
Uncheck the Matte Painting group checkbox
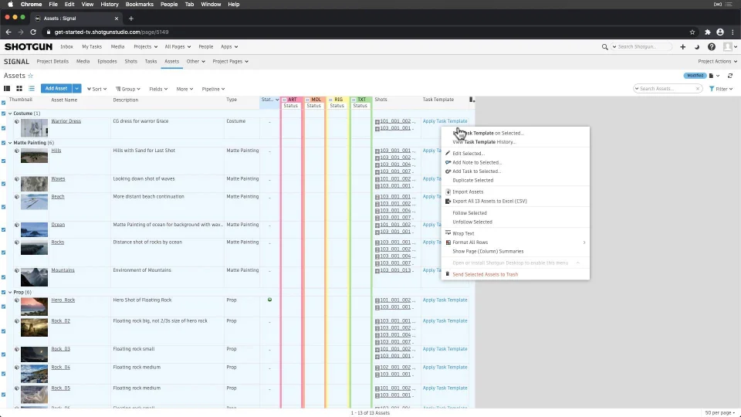(x=3, y=143)
